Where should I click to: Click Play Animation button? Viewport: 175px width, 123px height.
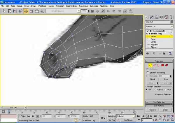coord(147,116)
